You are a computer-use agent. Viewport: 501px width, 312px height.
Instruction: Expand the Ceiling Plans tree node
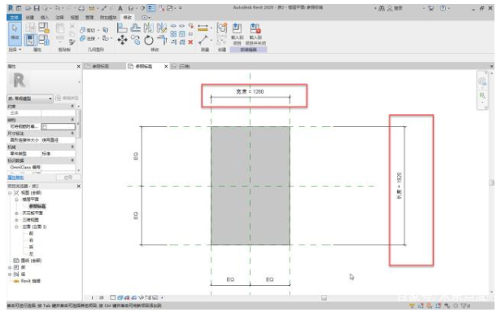(x=16, y=213)
